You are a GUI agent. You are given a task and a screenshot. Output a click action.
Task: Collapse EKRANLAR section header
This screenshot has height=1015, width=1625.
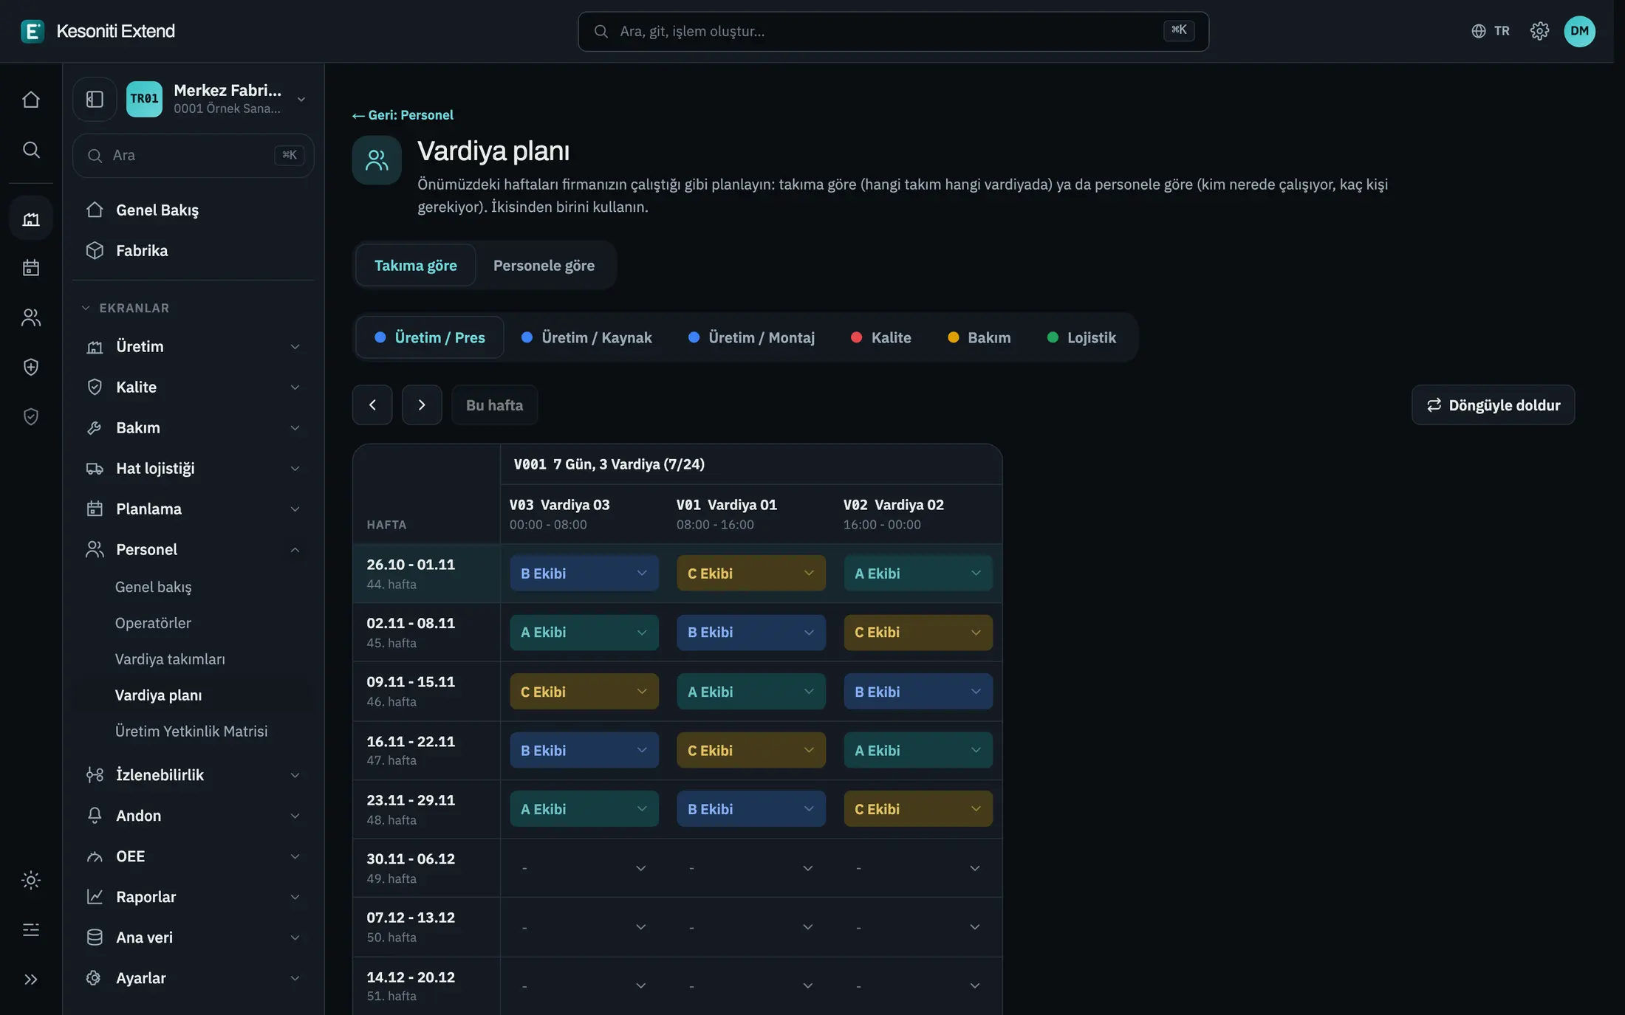pos(126,308)
